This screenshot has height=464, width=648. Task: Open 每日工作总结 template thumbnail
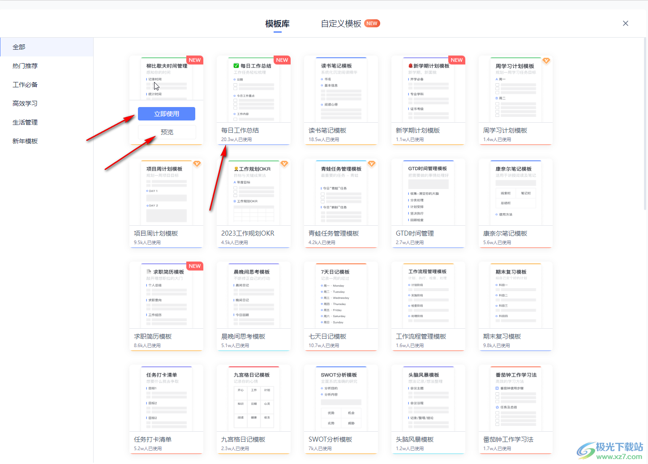pyautogui.click(x=253, y=89)
